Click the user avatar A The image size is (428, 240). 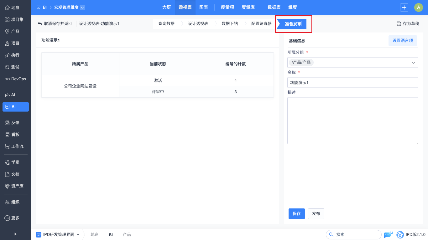click(418, 7)
